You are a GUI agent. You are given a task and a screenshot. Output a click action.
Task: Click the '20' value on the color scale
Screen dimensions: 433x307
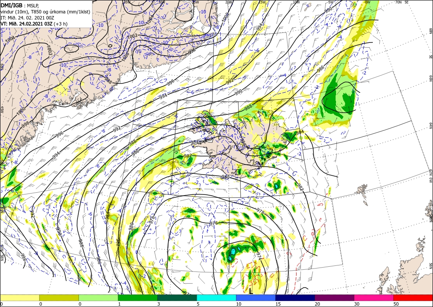coord(317,304)
